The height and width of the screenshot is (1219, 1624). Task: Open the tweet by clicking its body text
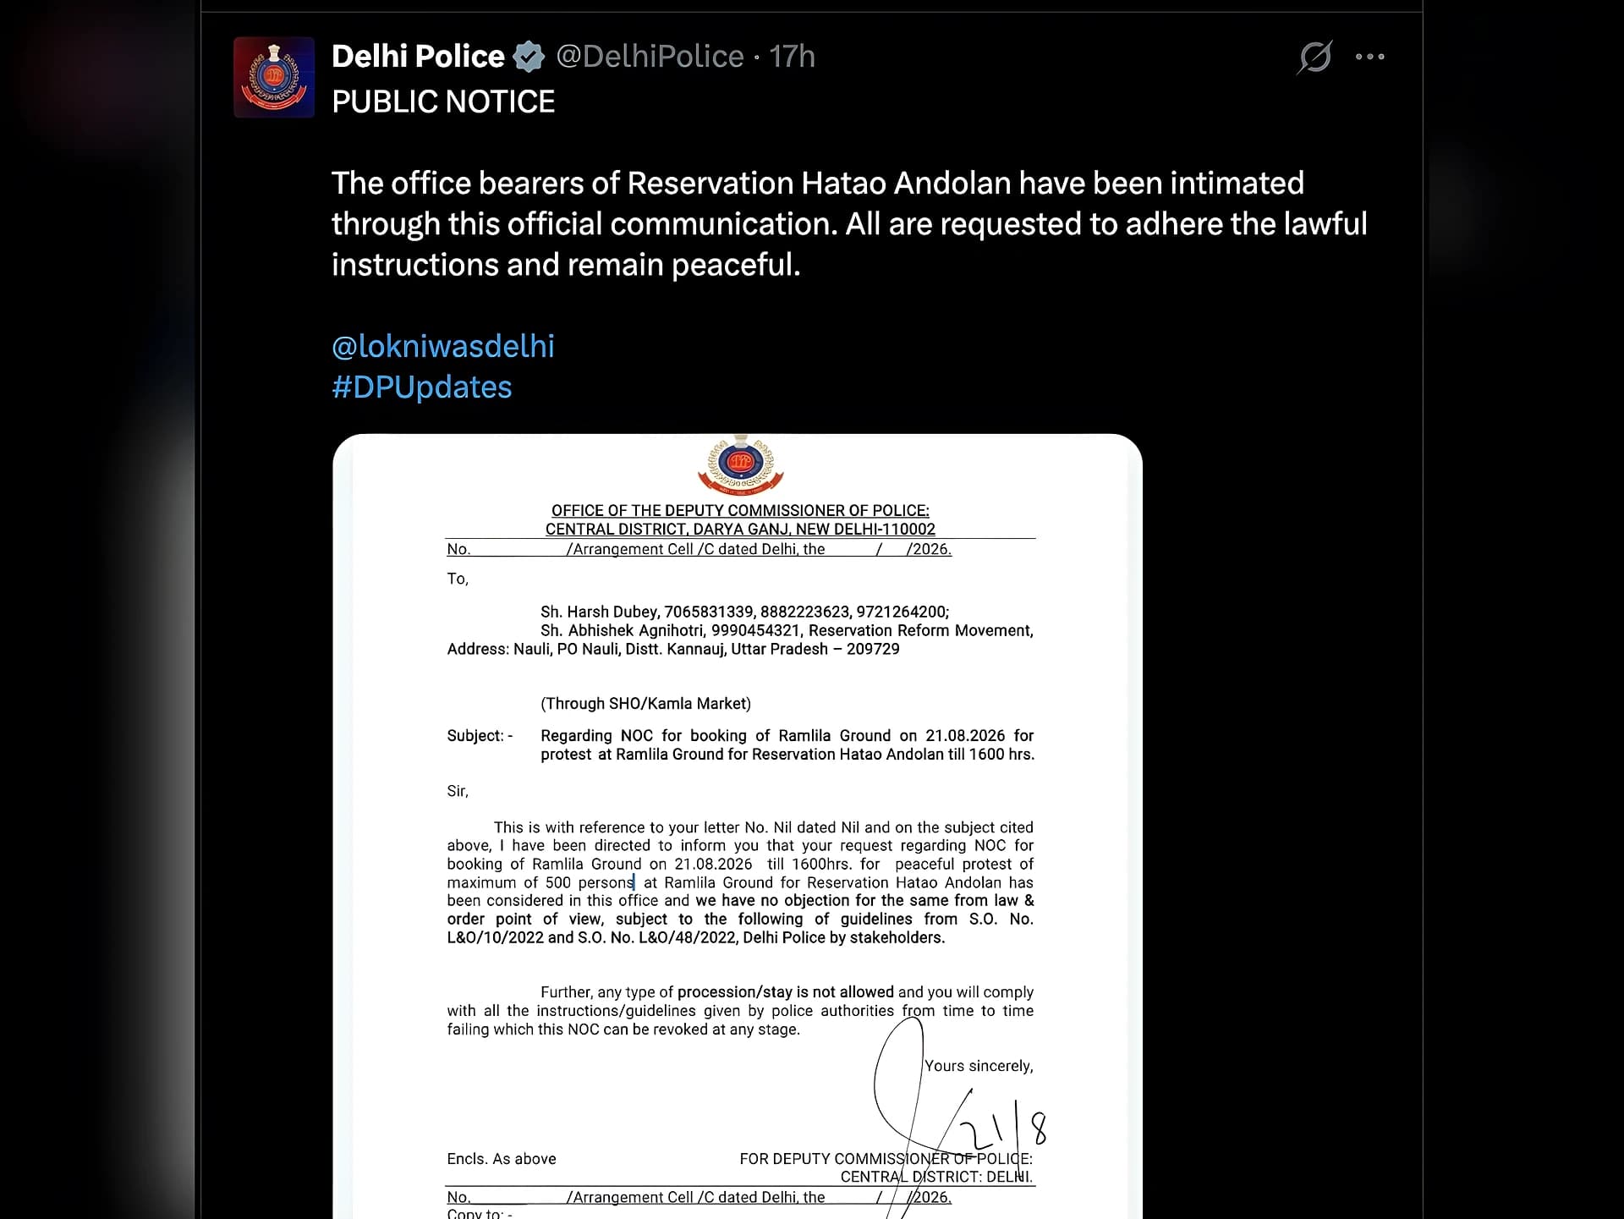click(849, 223)
